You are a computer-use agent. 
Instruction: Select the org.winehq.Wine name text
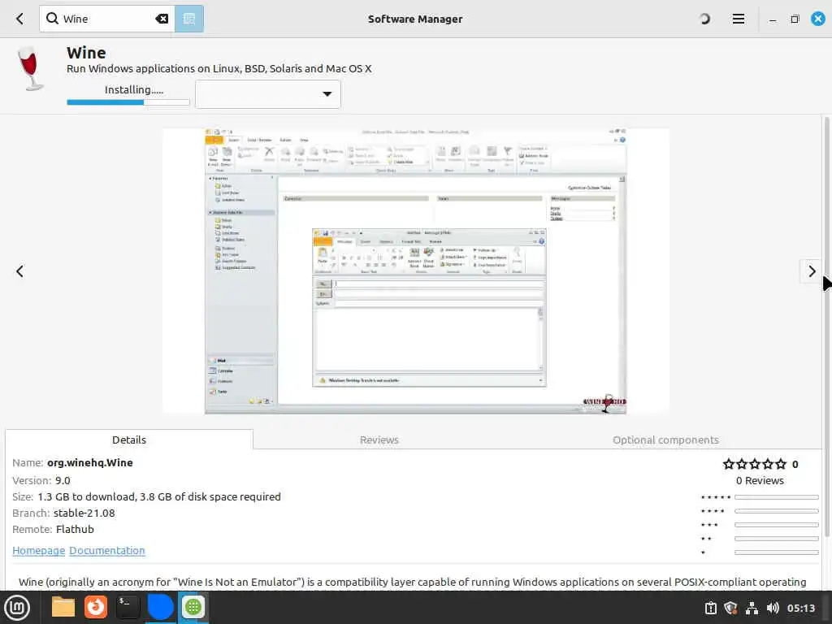click(x=89, y=462)
